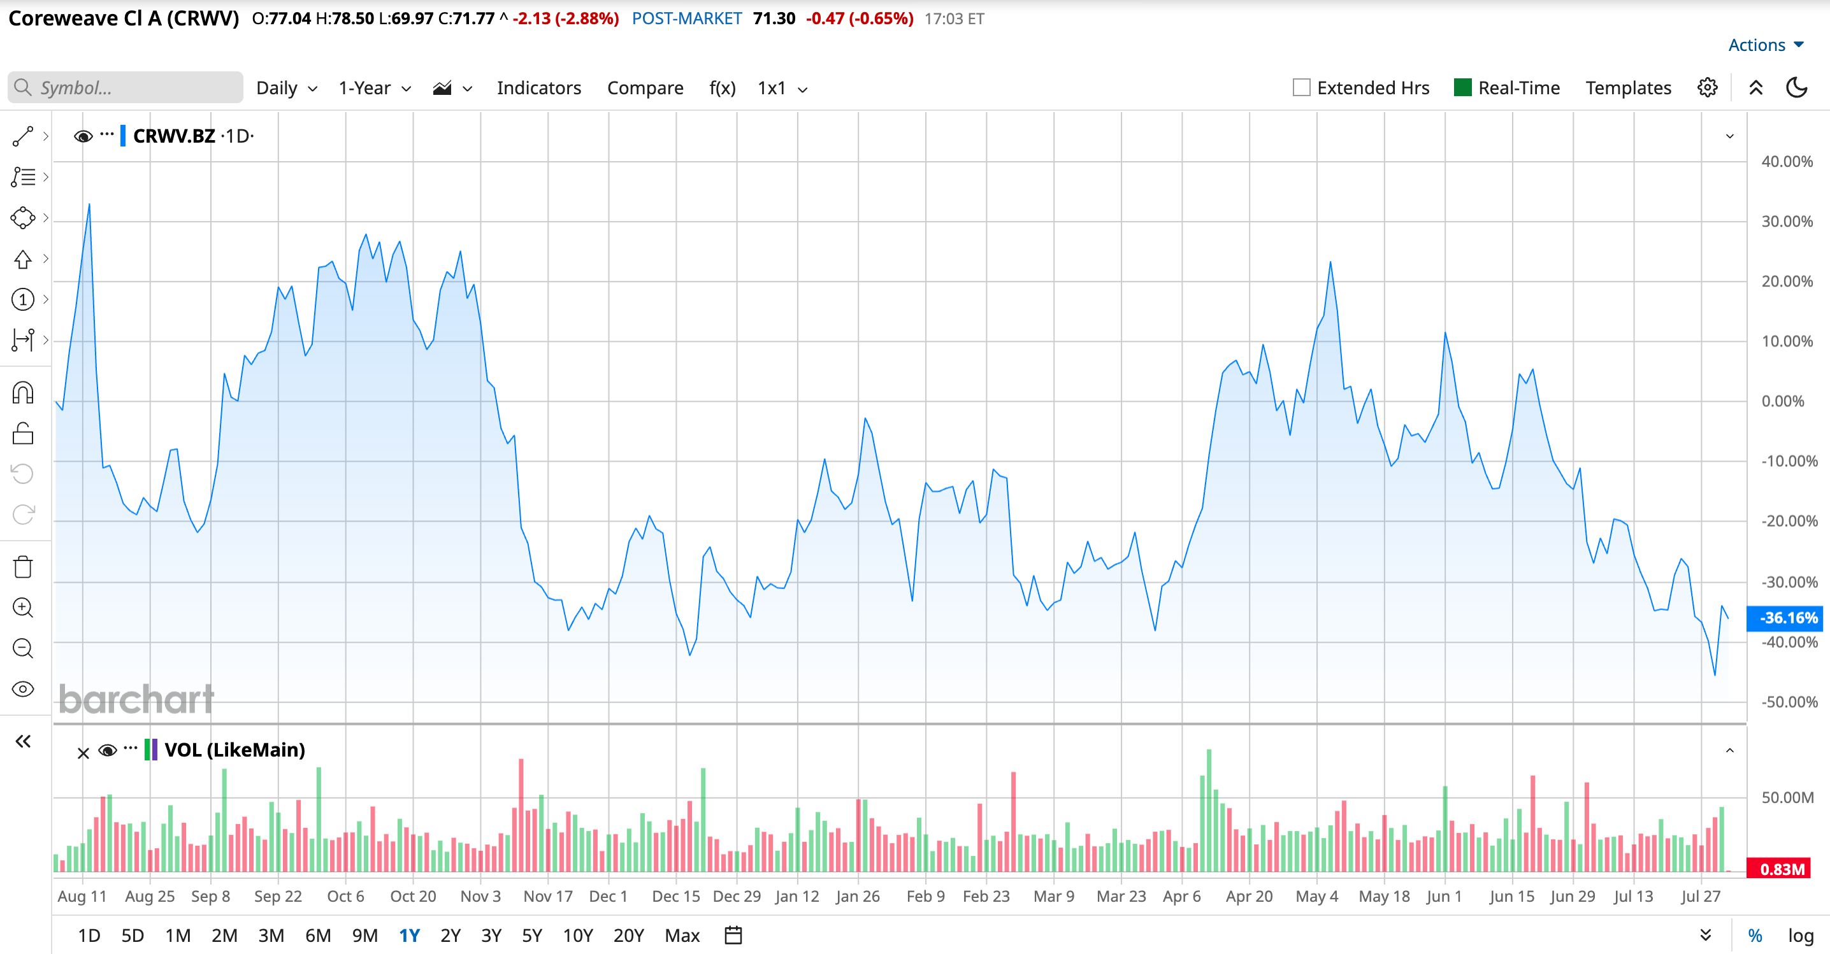
Task: Choose the shapes drawing tool
Action: 23,218
